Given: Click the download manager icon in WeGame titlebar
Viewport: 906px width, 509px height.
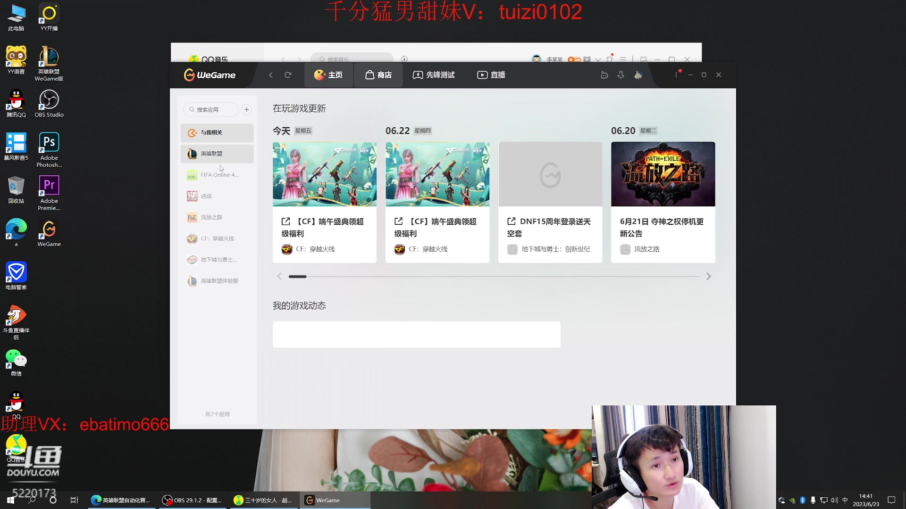Looking at the screenshot, I should point(621,74).
